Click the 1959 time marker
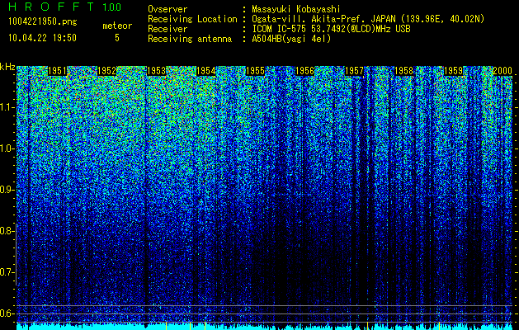The width and height of the screenshot is (519, 330). coord(453,71)
